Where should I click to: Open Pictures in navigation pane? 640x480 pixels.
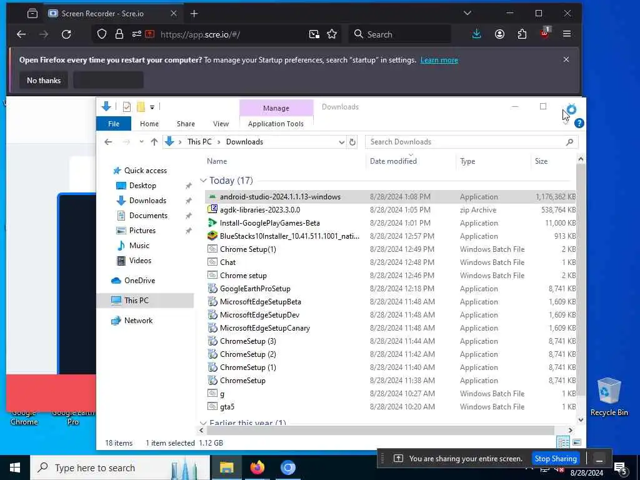click(x=142, y=231)
